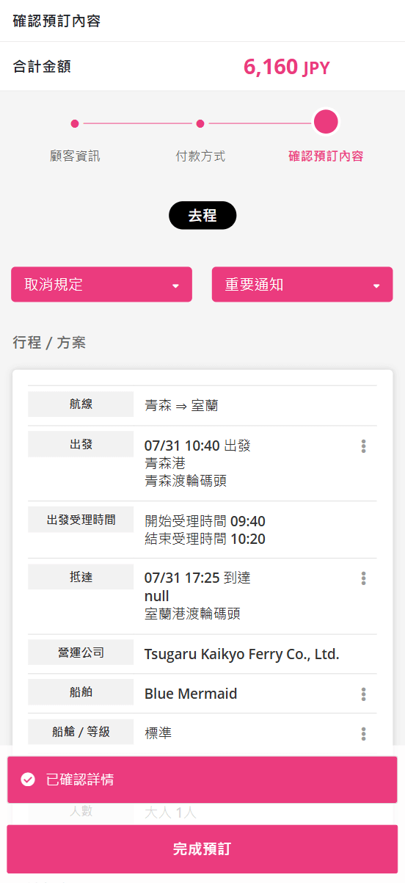The height and width of the screenshot is (883, 405).
Task: Go to 顧客資訊 step
Action: coord(75,156)
